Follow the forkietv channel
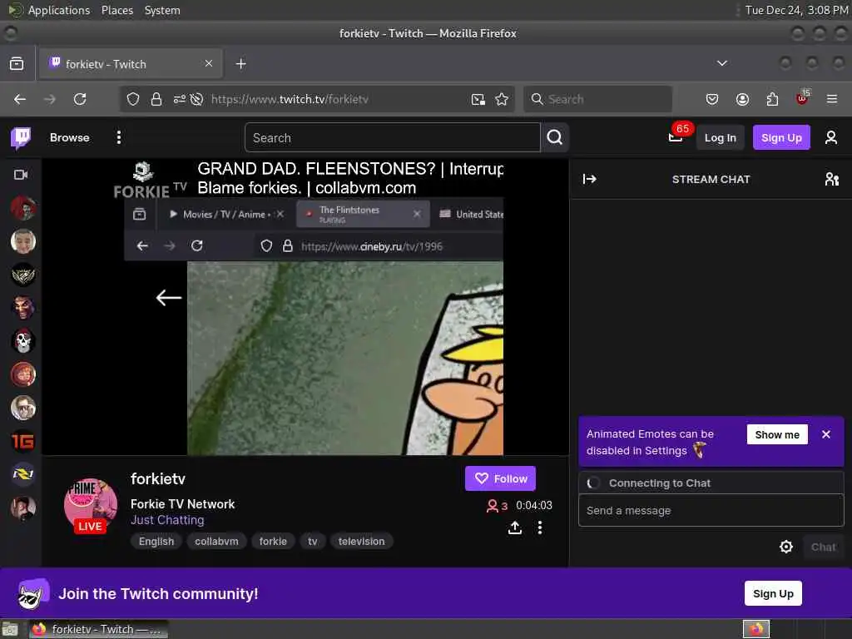 (x=500, y=478)
